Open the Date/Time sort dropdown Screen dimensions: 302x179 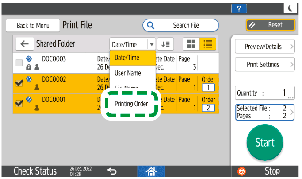tap(133, 44)
